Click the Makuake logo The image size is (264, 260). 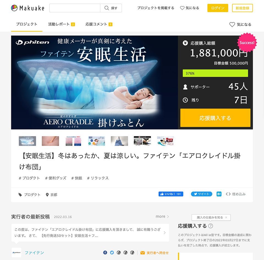tap(28, 8)
